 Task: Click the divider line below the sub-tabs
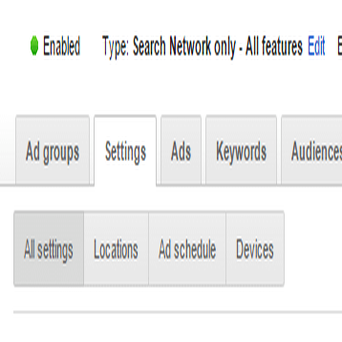click(x=178, y=312)
